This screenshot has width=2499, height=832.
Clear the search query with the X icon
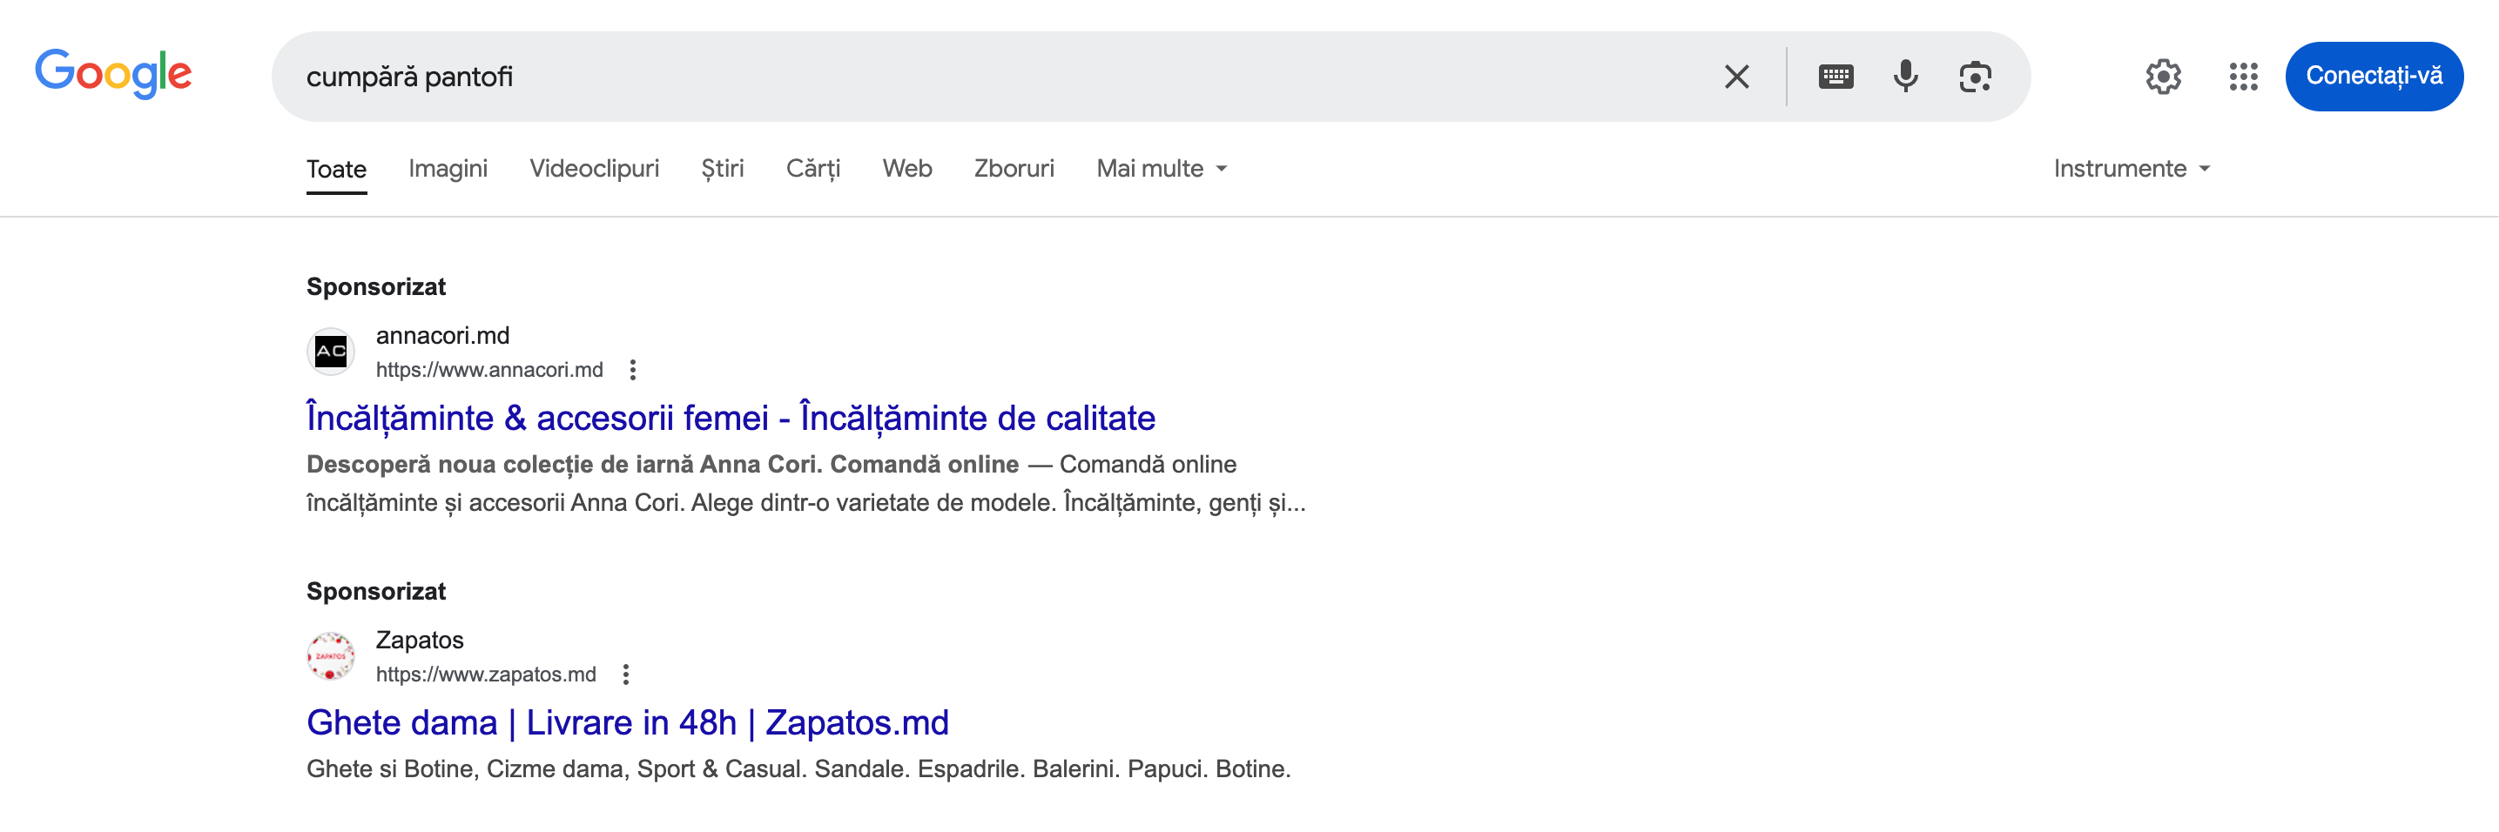coord(1736,77)
